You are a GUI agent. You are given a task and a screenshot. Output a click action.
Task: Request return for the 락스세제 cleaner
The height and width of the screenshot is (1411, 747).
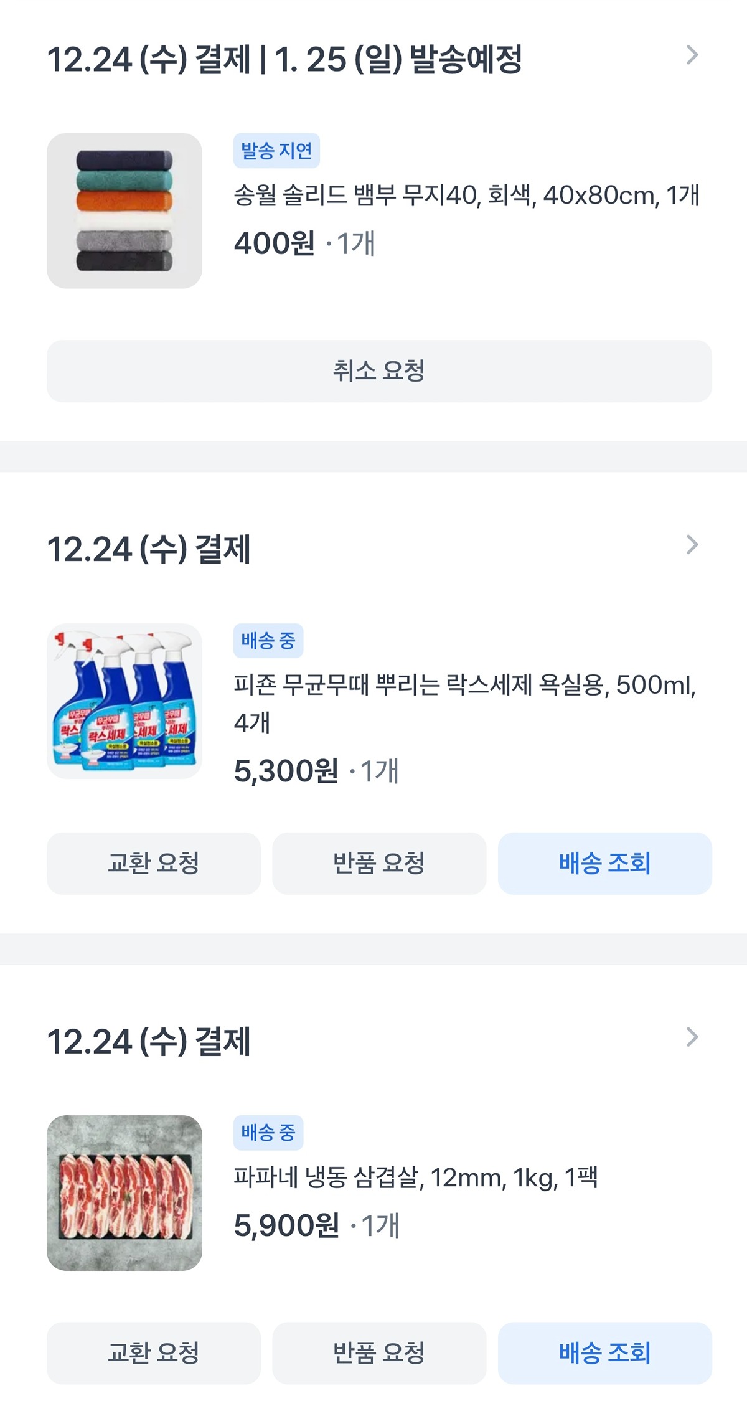tap(378, 864)
